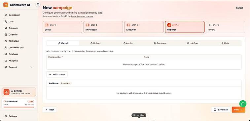Screen dimensions: 250x121
Task: Click the Calls phone icon
Action: coord(6,21)
